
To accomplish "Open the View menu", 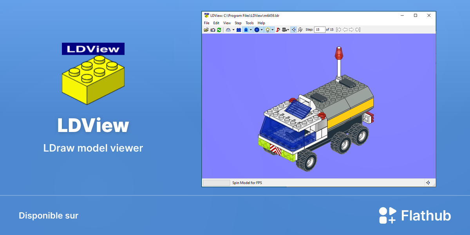I will (227, 23).
